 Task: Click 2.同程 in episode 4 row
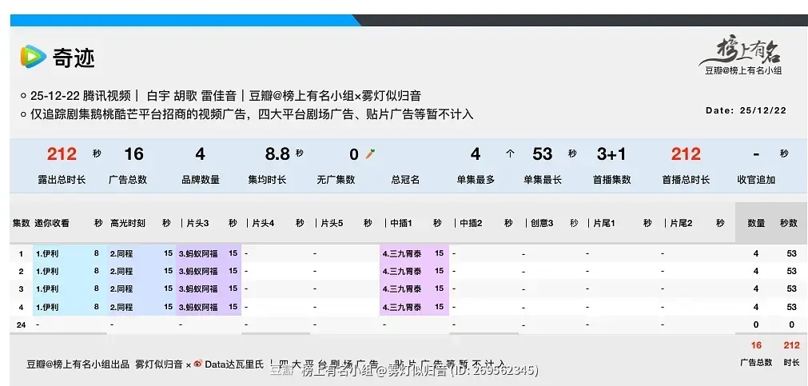tap(121, 307)
